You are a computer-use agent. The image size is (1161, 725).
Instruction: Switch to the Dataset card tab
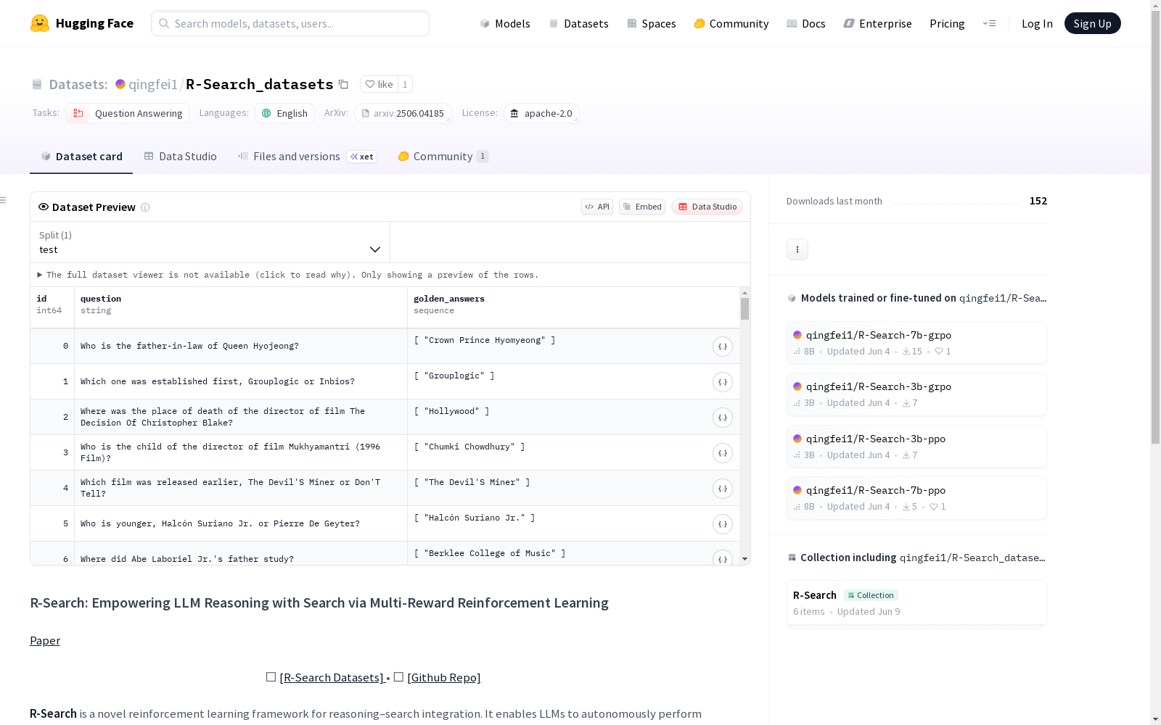click(x=81, y=157)
